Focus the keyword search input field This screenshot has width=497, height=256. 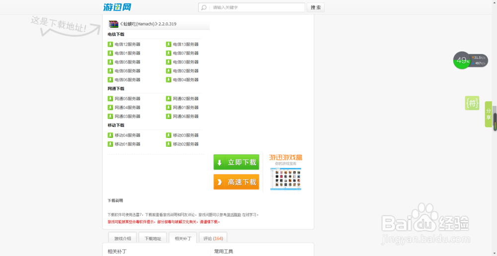click(x=251, y=7)
